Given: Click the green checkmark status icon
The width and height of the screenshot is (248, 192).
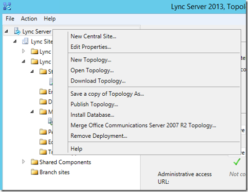Looking at the screenshot, I should pos(237,162).
